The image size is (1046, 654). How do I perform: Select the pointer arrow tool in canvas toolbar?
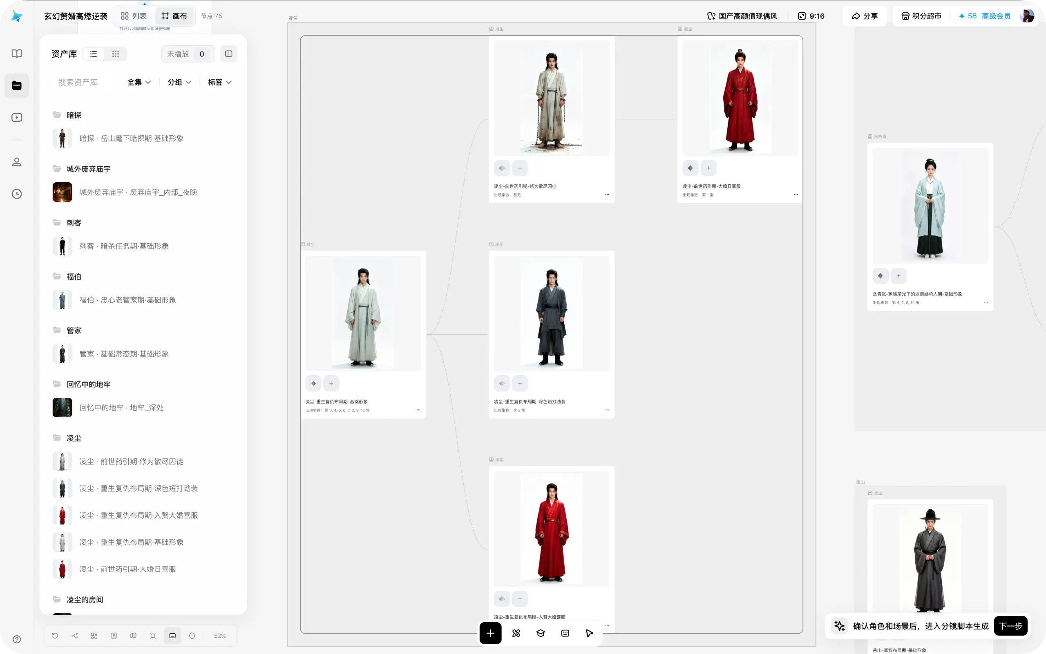point(589,633)
